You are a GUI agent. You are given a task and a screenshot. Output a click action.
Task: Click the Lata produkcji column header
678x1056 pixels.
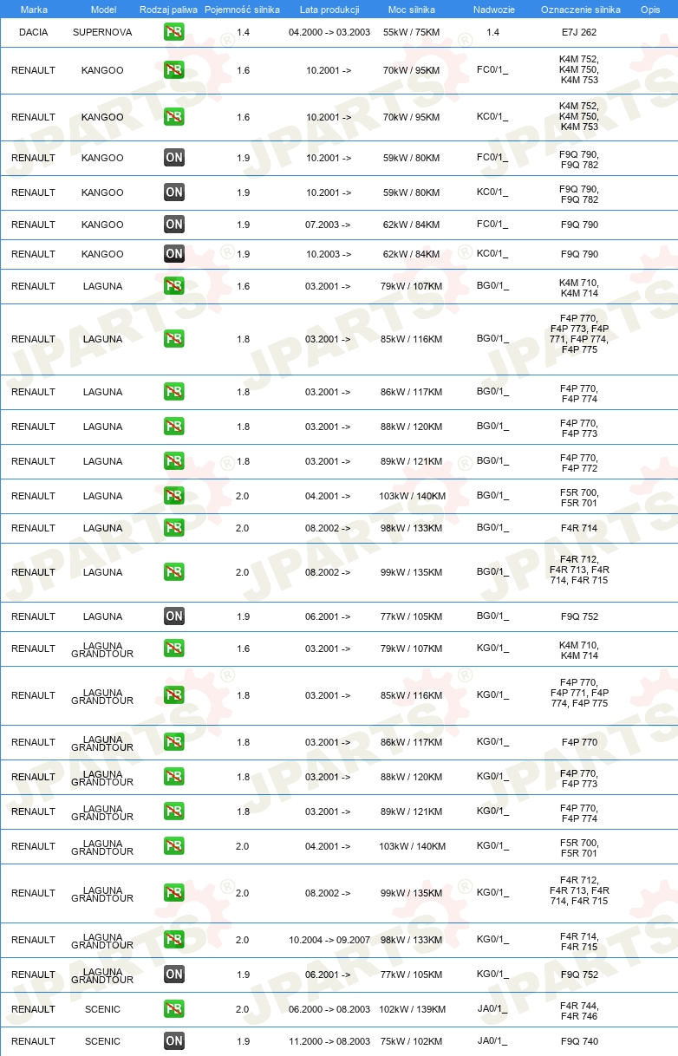329,9
